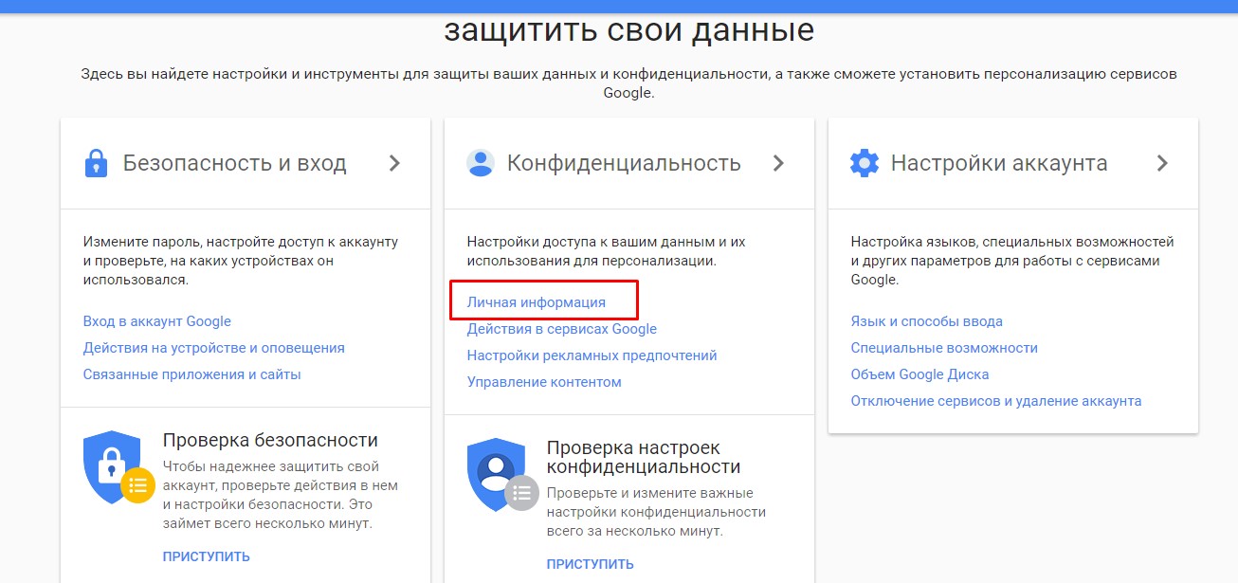Viewport: 1238px width, 583px height.
Task: Click the person icon beside Конфиденциальность
Action: point(481,163)
